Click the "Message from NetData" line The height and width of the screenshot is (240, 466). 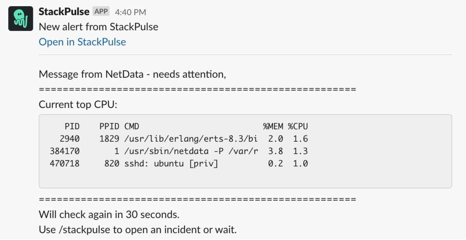(132, 74)
